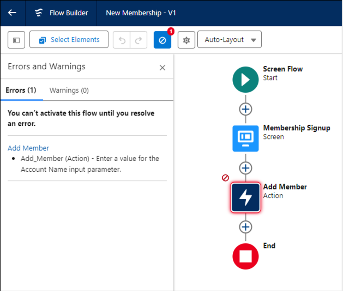The height and width of the screenshot is (291, 343).
Task: Click the 'End' label on canvas
Action: pyautogui.click(x=269, y=246)
